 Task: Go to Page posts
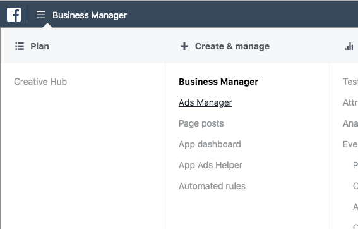(x=201, y=123)
